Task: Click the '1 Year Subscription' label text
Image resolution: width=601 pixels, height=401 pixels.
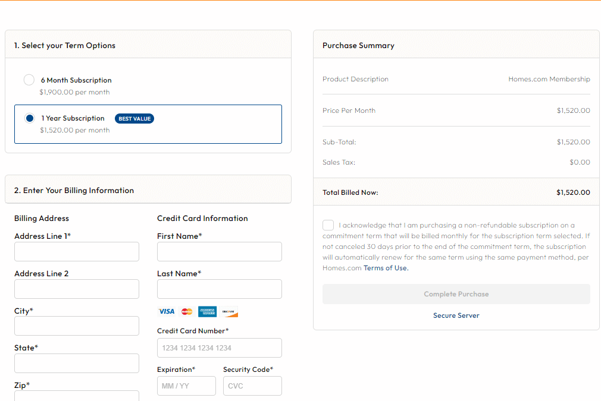Action: tap(73, 118)
